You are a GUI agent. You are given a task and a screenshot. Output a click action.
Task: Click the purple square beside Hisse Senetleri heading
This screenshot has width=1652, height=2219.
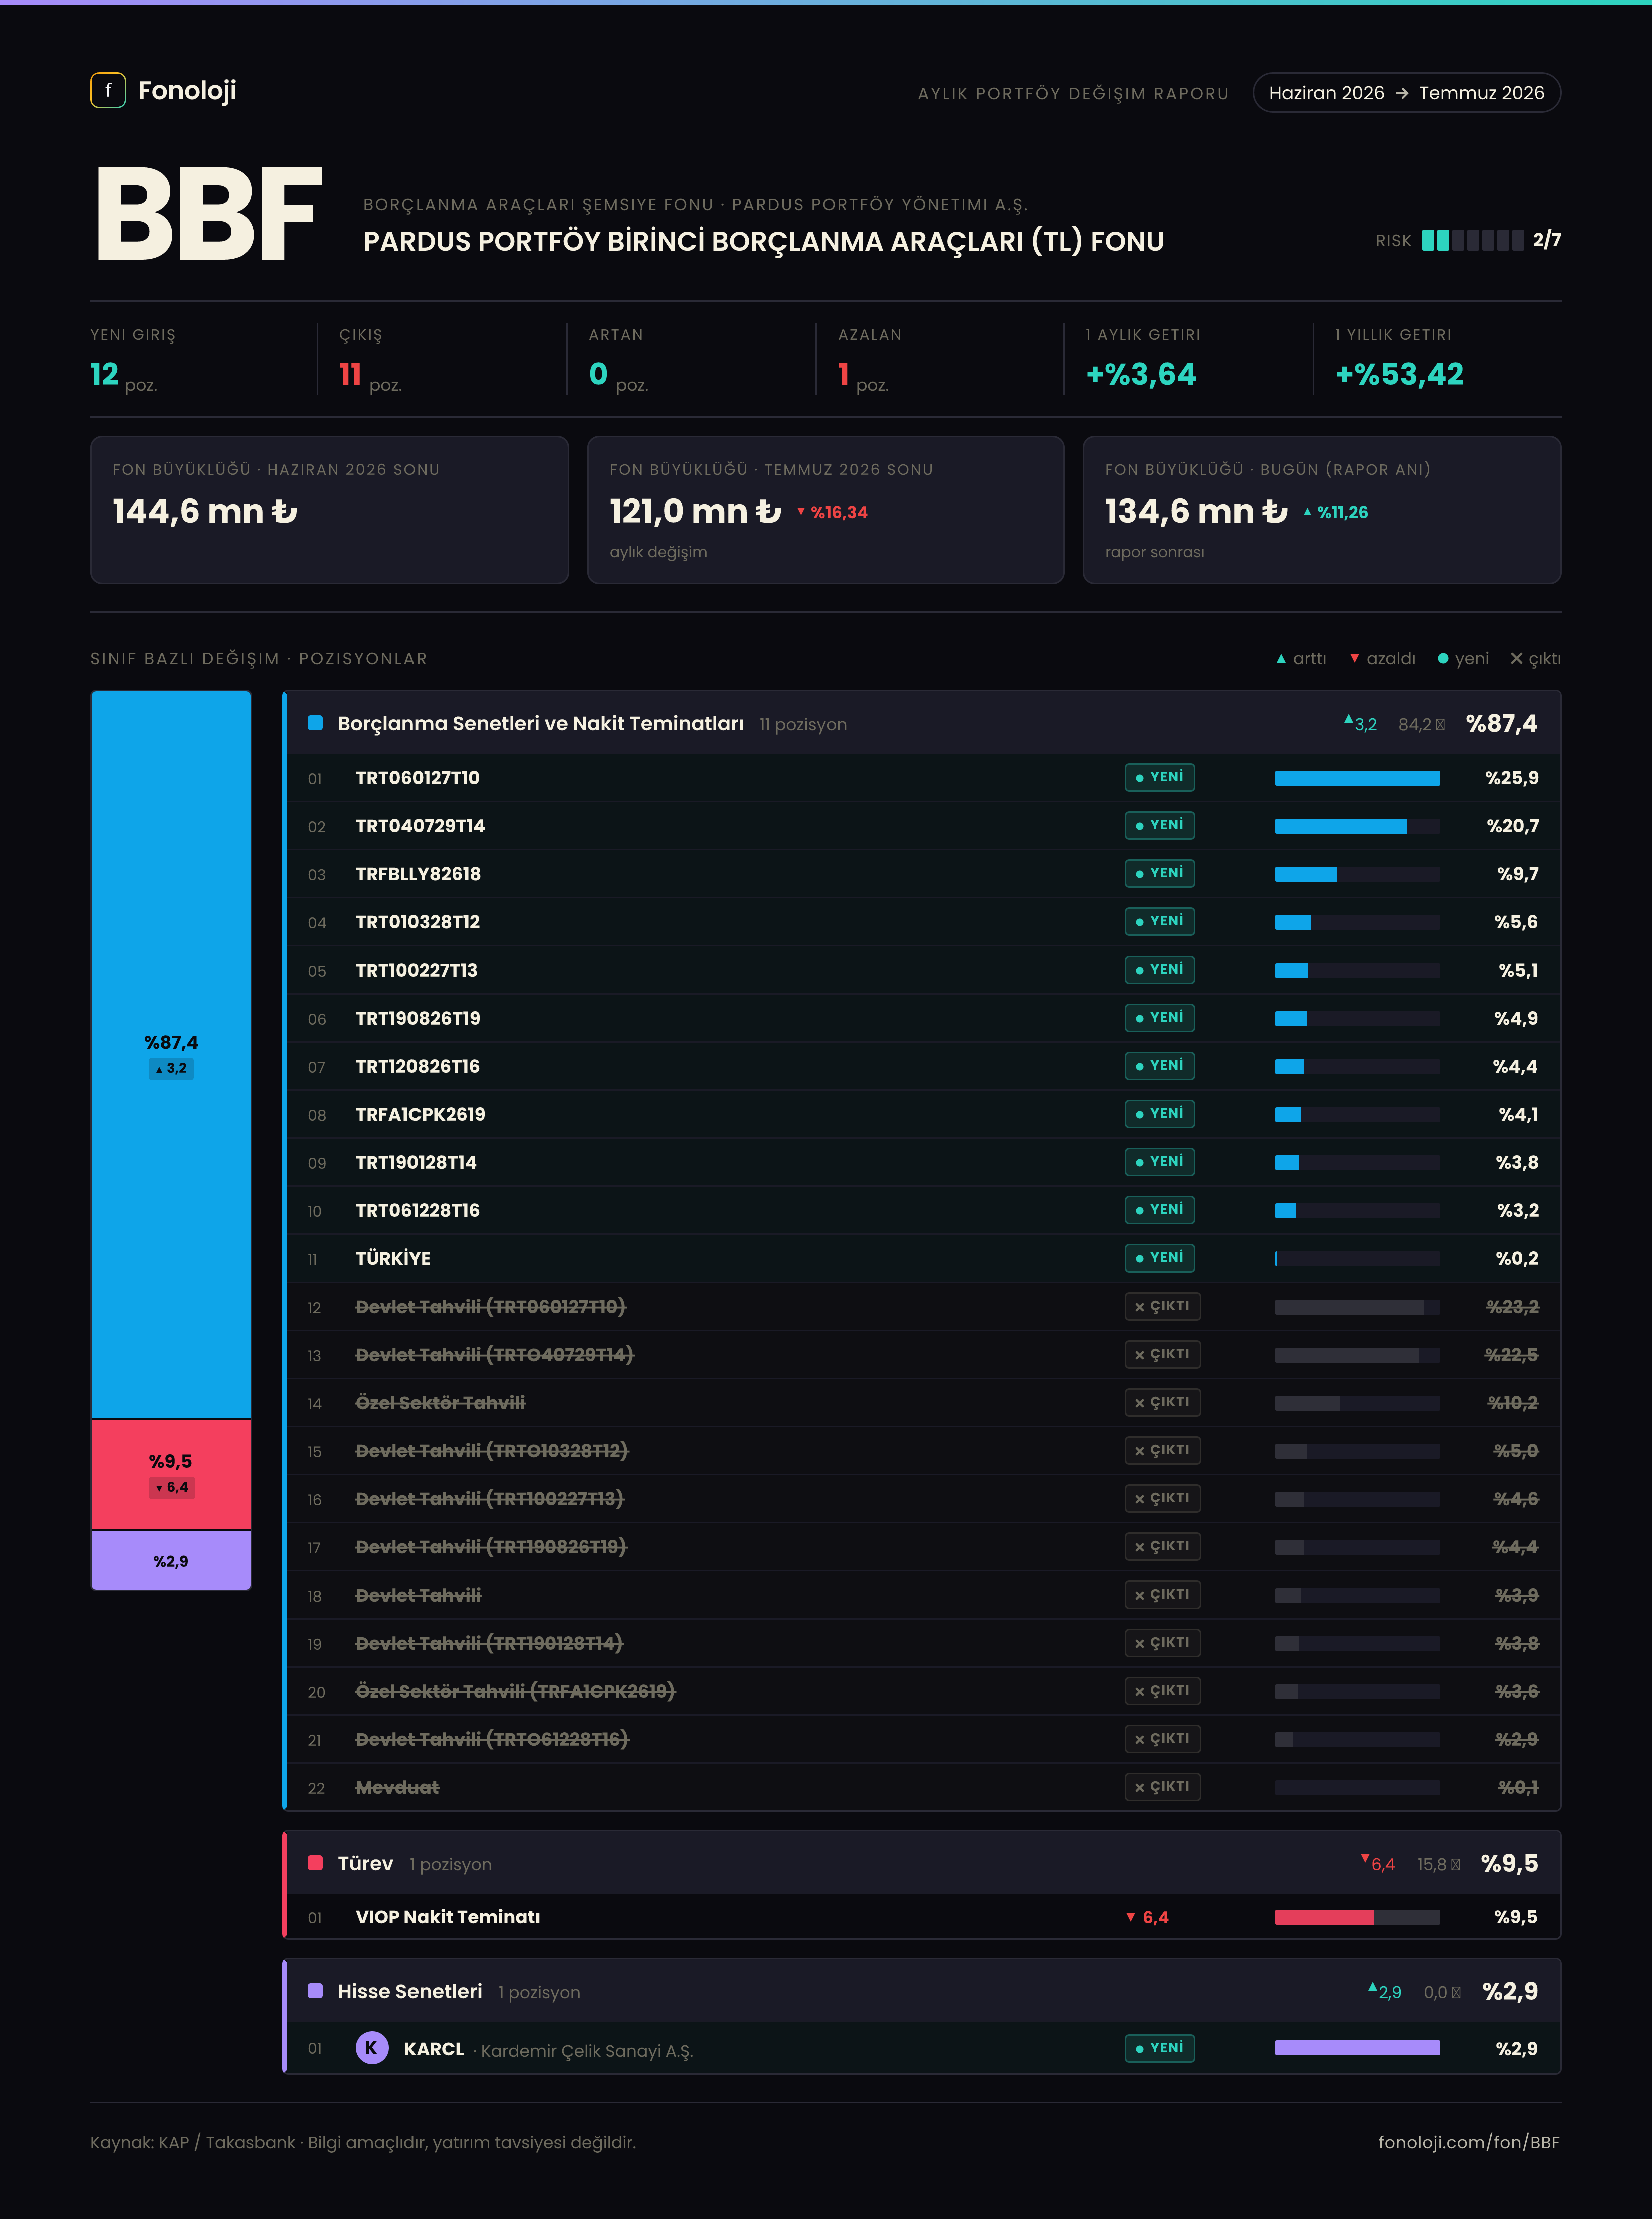pyautogui.click(x=315, y=1991)
